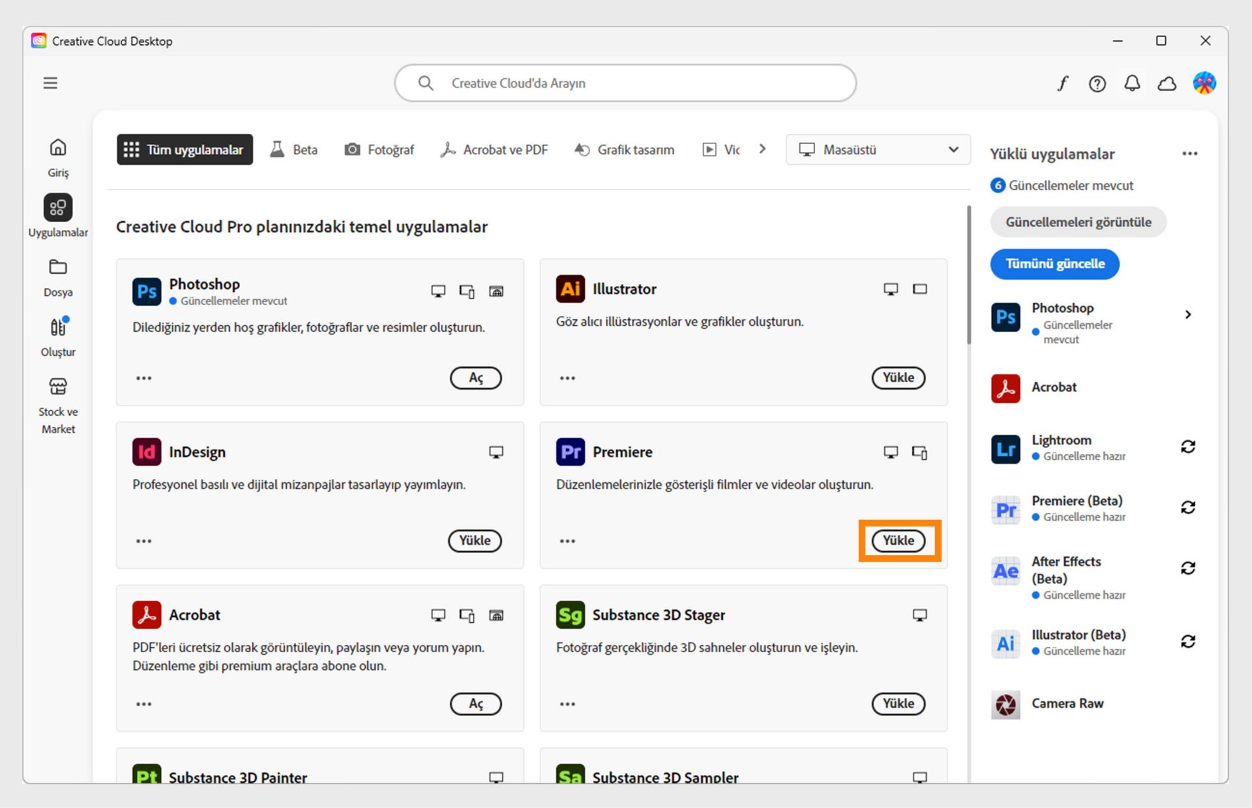Click the Tümünü güncelle button
Viewport: 1252px width, 808px height.
[x=1054, y=264]
